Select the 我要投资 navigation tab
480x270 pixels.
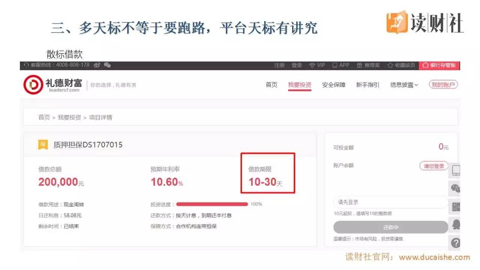click(x=300, y=85)
